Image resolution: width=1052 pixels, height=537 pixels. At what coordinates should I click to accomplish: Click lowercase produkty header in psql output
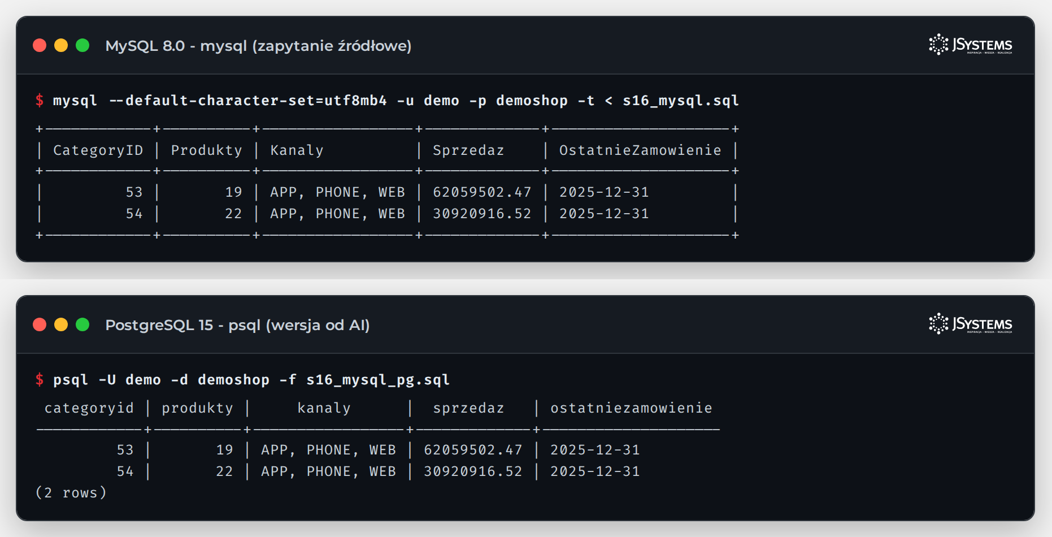(x=197, y=408)
